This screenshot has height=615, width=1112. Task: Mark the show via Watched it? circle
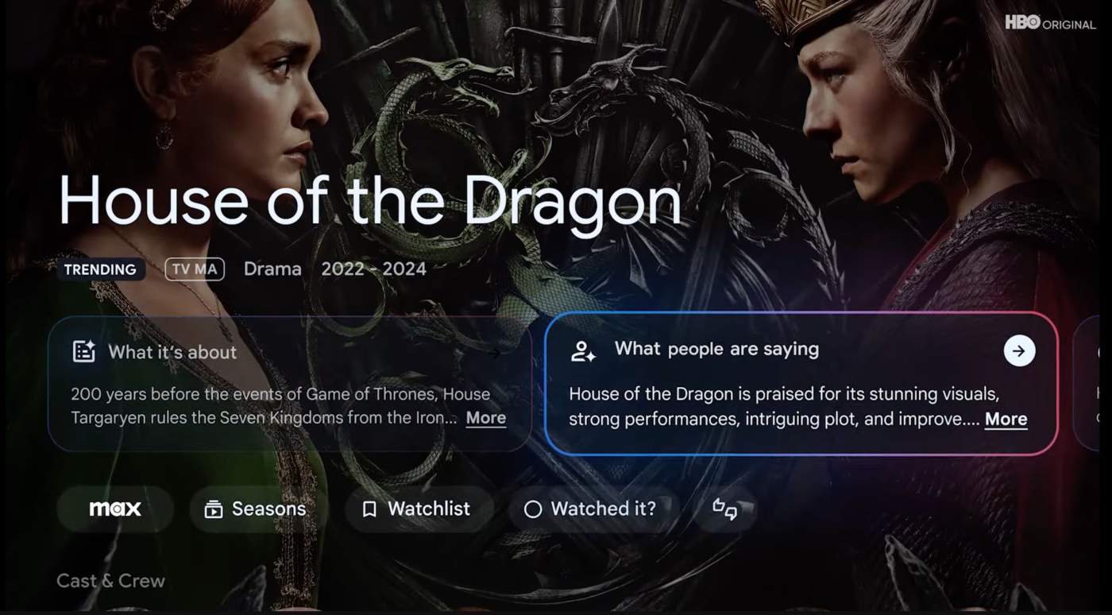click(x=593, y=509)
